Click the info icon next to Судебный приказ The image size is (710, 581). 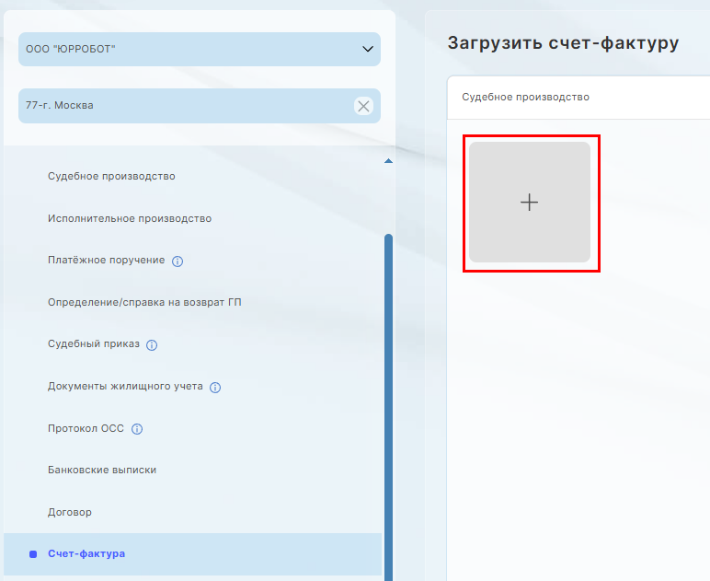pyautogui.click(x=153, y=345)
